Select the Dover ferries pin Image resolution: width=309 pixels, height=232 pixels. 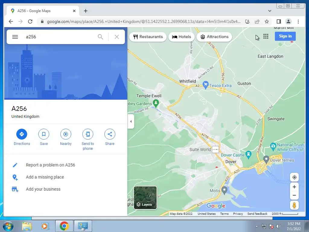266,159
